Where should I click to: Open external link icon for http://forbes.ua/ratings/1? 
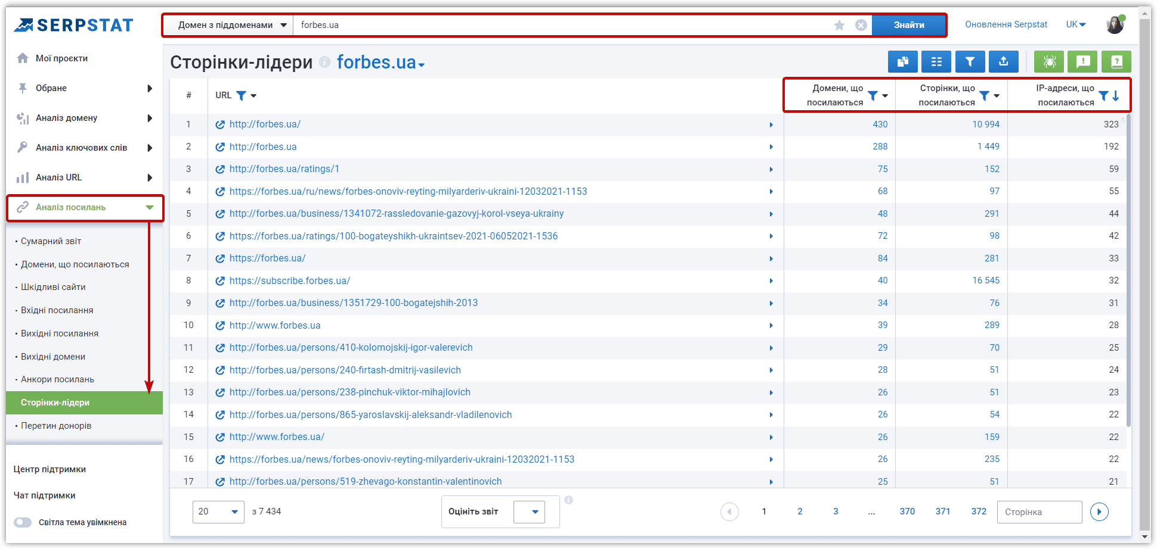tap(220, 169)
